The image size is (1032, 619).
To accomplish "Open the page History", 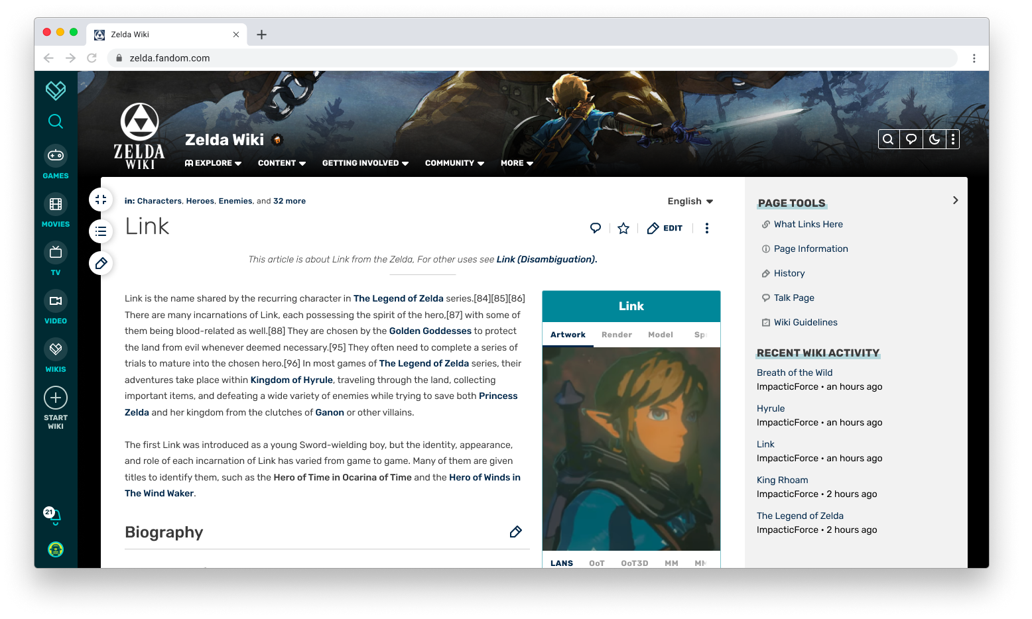I will click(789, 274).
